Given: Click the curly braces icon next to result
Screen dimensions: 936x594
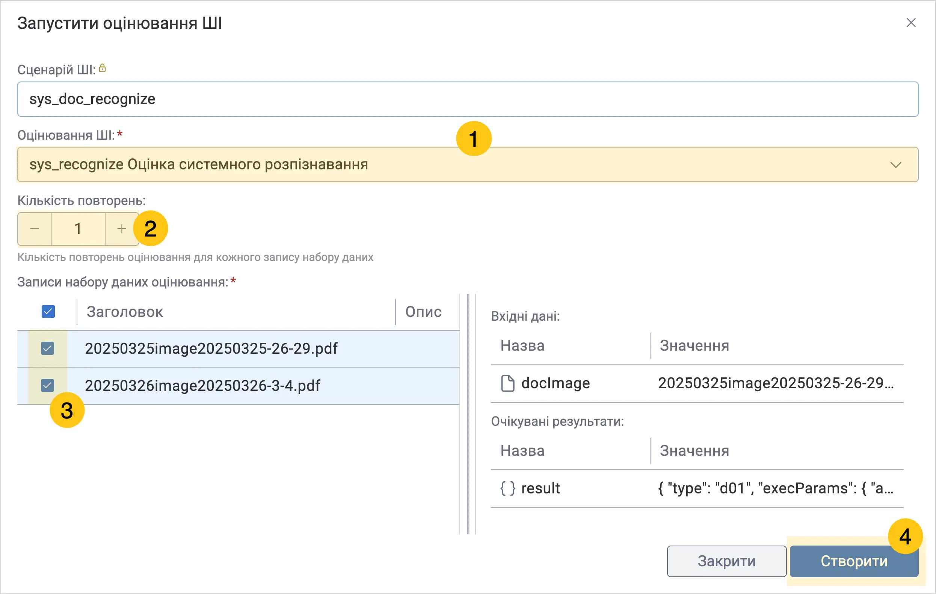Looking at the screenshot, I should 508,488.
